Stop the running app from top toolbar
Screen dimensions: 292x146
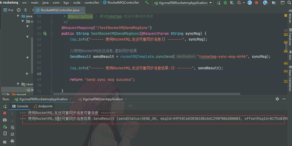pos(257,3)
